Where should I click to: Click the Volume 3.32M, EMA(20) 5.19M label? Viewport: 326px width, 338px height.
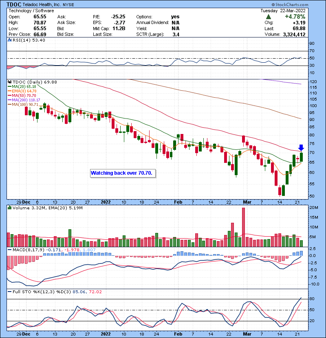pyautogui.click(x=47, y=208)
